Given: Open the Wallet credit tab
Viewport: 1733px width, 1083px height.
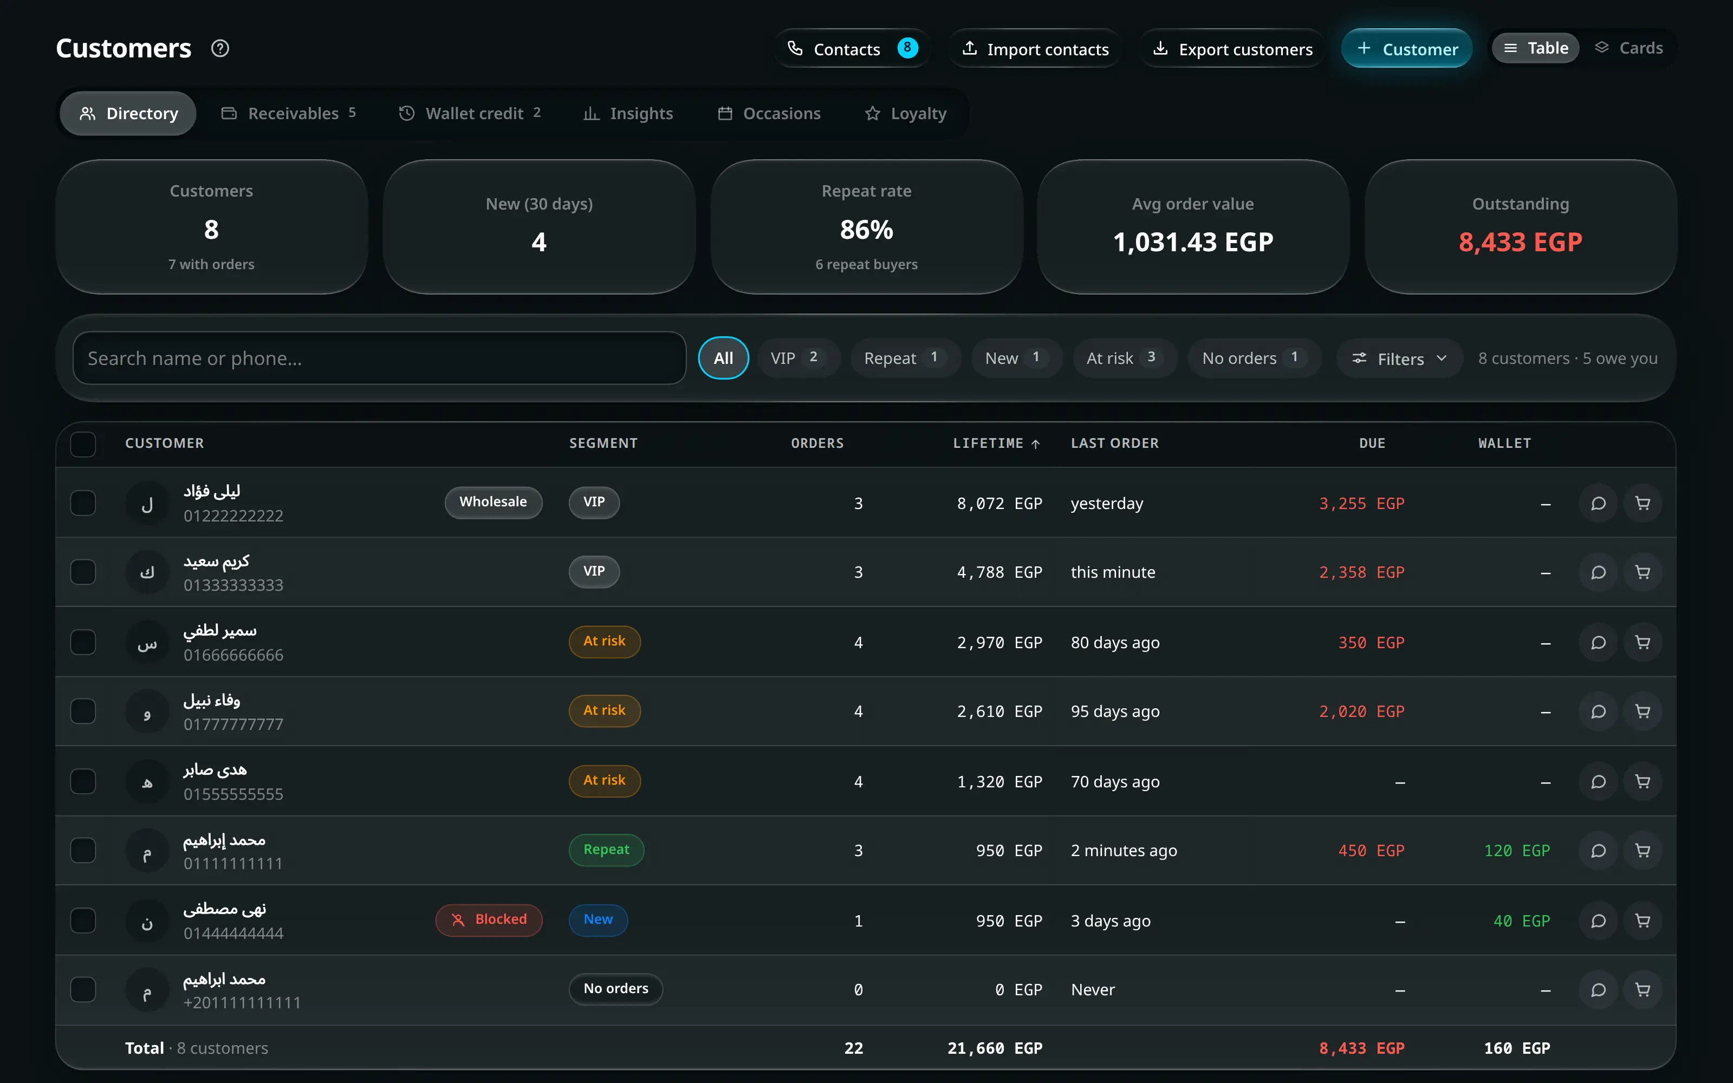Looking at the screenshot, I should (x=470, y=113).
